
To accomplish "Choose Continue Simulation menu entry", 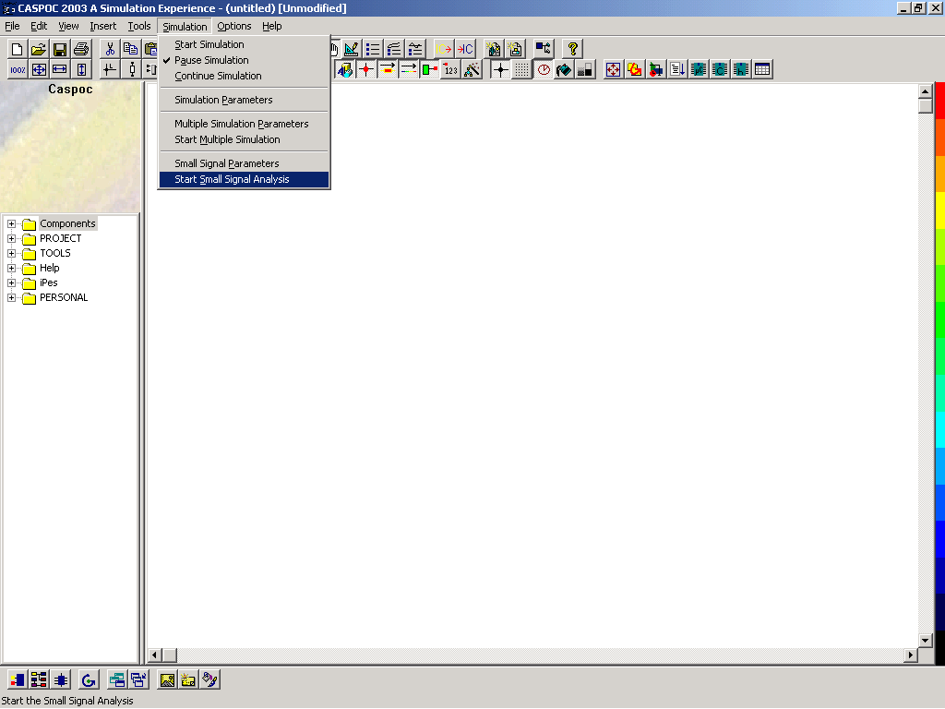I will (x=244, y=76).
